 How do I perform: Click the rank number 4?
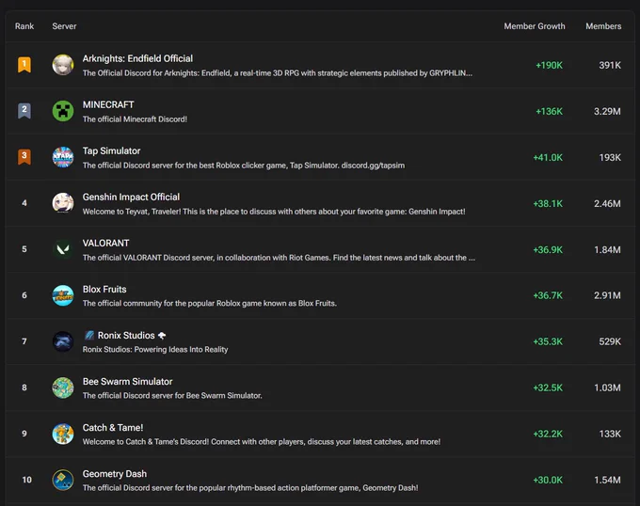24,203
